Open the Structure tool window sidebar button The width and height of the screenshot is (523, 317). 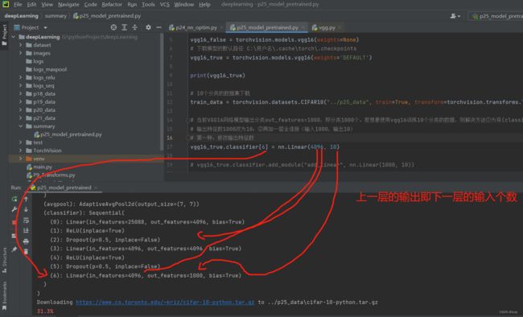point(4,260)
